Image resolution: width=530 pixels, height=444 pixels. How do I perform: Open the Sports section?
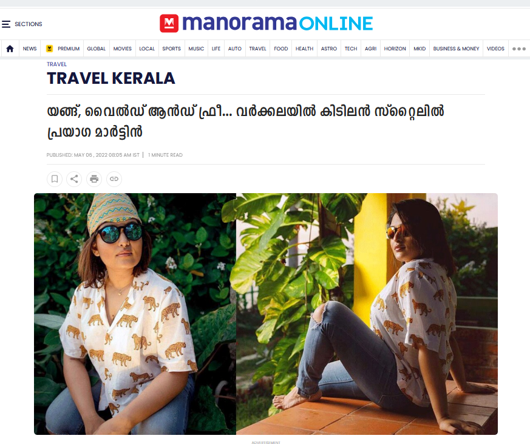click(x=171, y=49)
